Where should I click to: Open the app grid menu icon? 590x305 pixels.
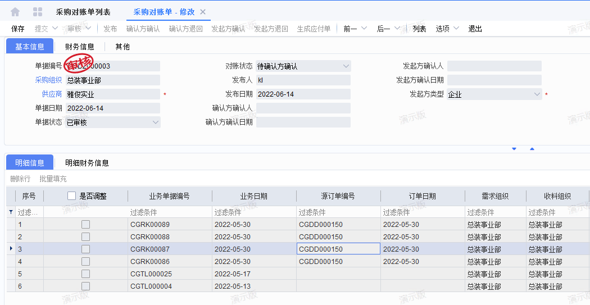(x=38, y=12)
